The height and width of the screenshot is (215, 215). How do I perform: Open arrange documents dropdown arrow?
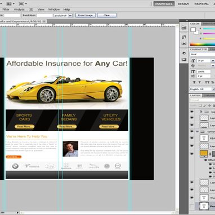pos(14,3)
